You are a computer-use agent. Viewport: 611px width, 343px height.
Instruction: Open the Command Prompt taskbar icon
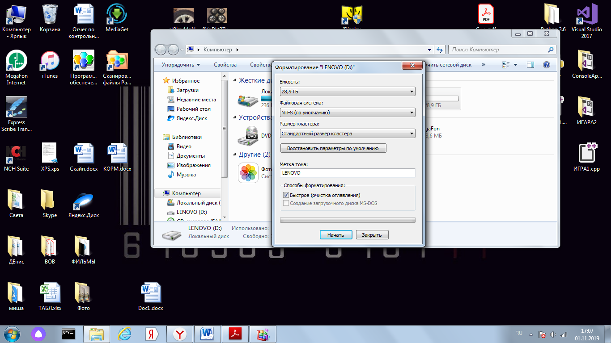(68, 334)
